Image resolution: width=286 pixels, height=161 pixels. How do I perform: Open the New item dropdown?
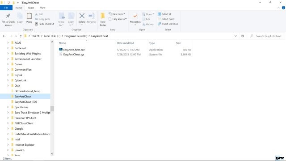[117, 14]
